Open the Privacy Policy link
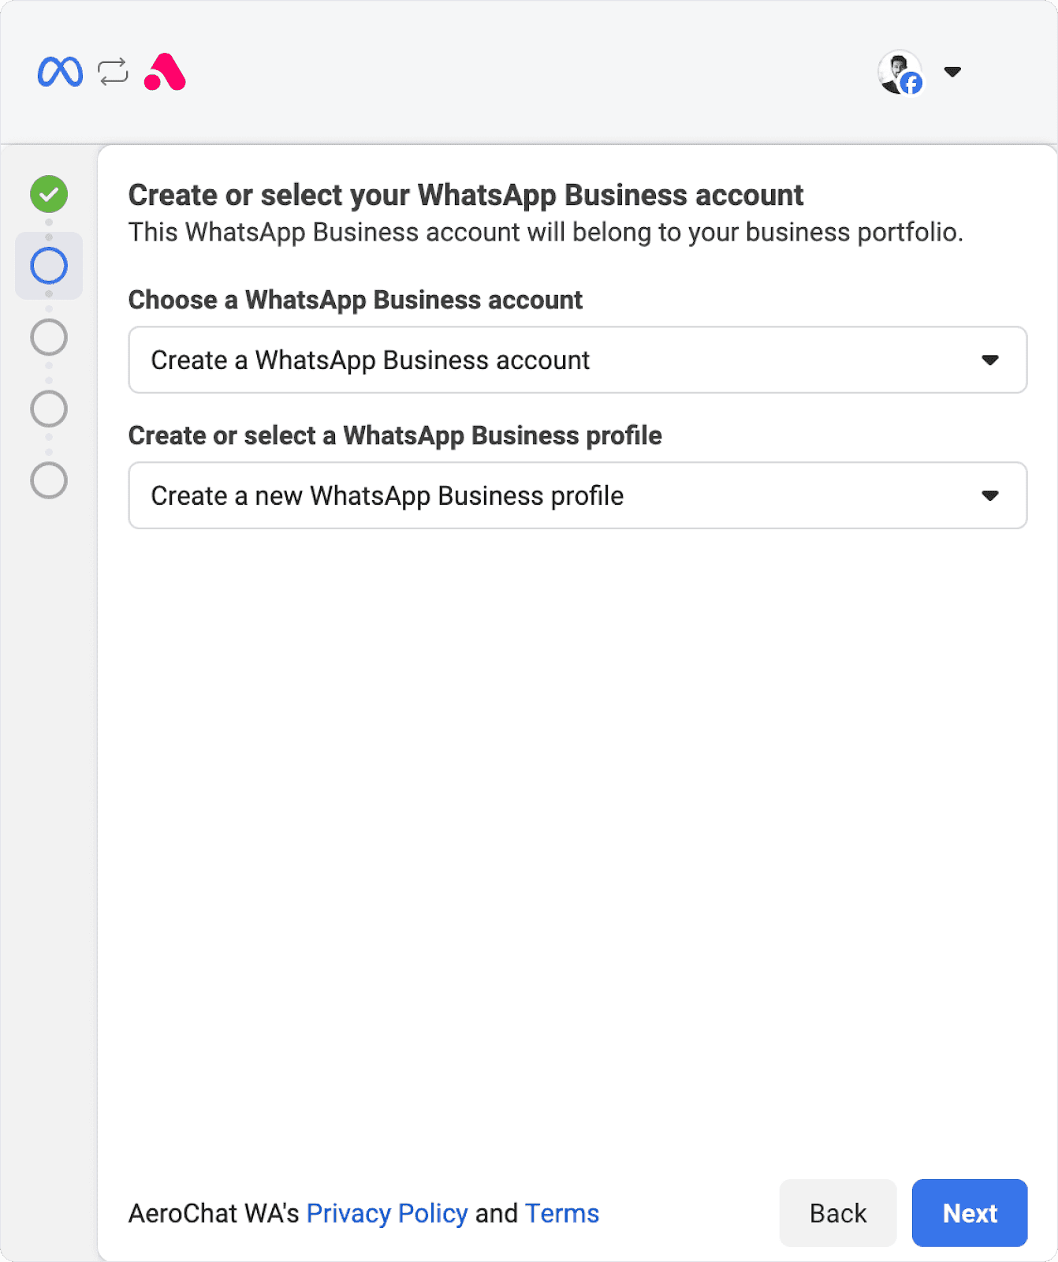This screenshot has width=1058, height=1262. tap(387, 1213)
